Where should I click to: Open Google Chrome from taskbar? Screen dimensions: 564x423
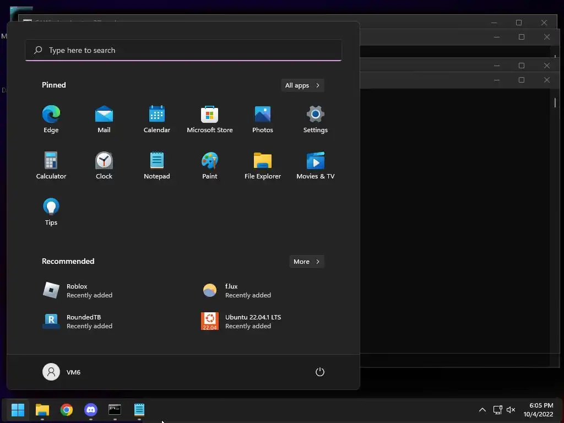(x=67, y=410)
